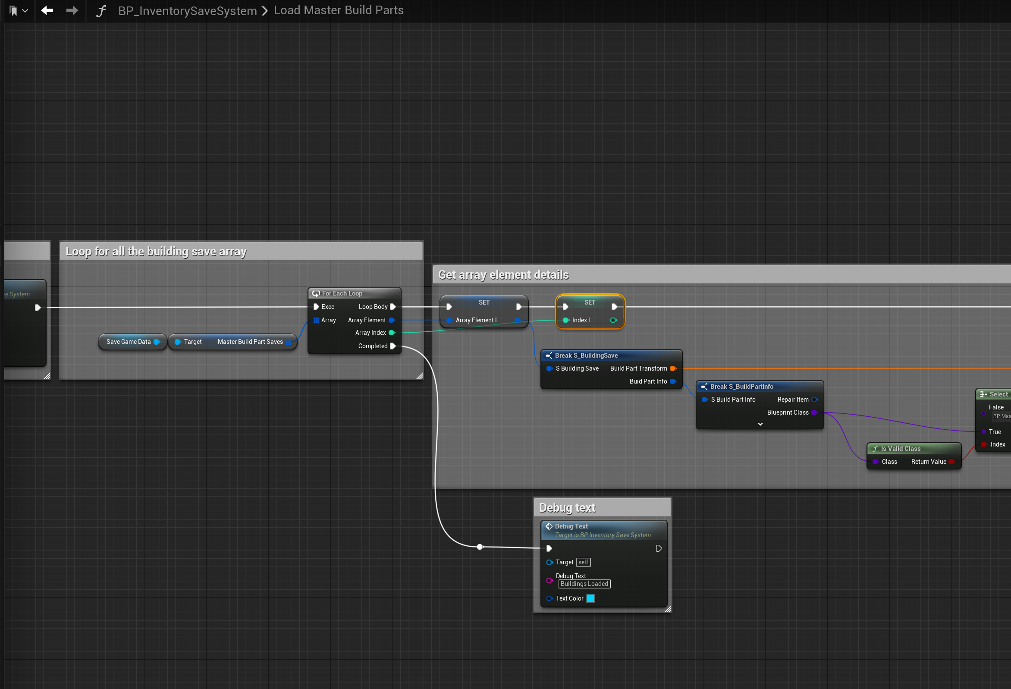Click the Array Index output pin
The height and width of the screenshot is (689, 1011).
tap(392, 333)
